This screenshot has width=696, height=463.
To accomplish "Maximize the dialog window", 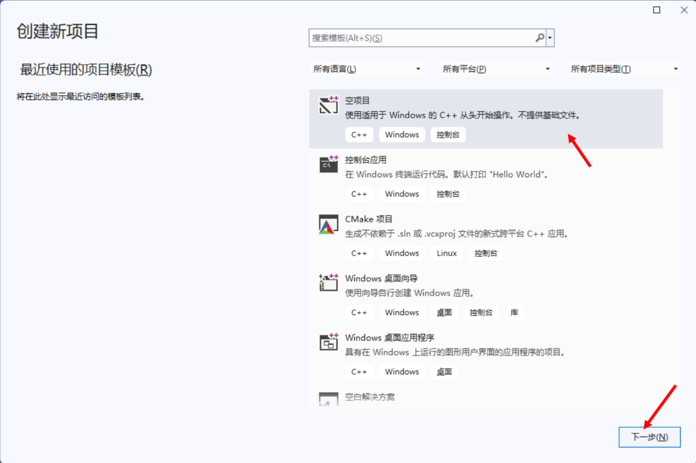I will pos(656,10).
